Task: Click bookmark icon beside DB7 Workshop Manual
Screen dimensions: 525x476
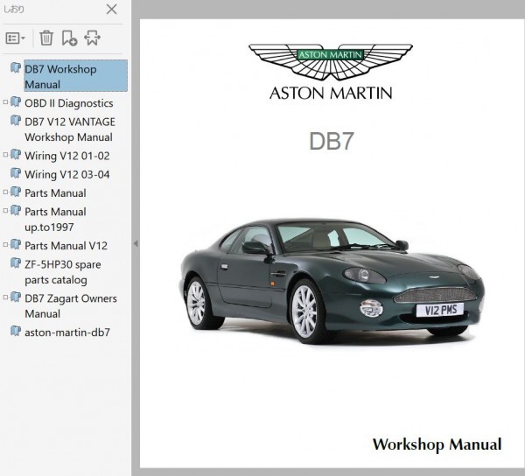Action: [16, 67]
